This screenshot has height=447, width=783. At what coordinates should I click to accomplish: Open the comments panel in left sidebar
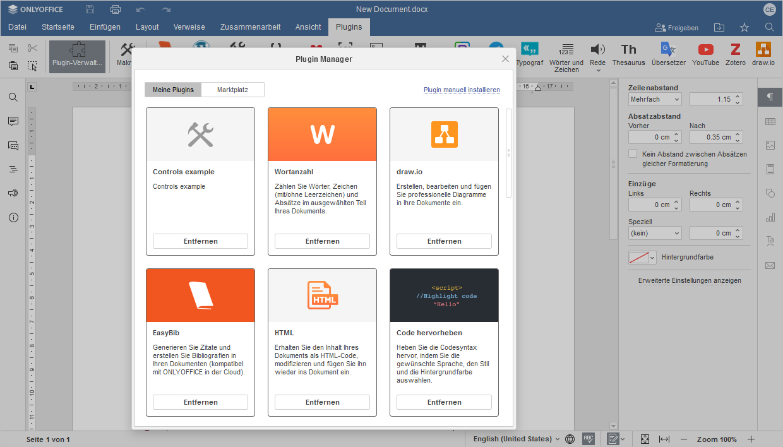click(x=13, y=121)
